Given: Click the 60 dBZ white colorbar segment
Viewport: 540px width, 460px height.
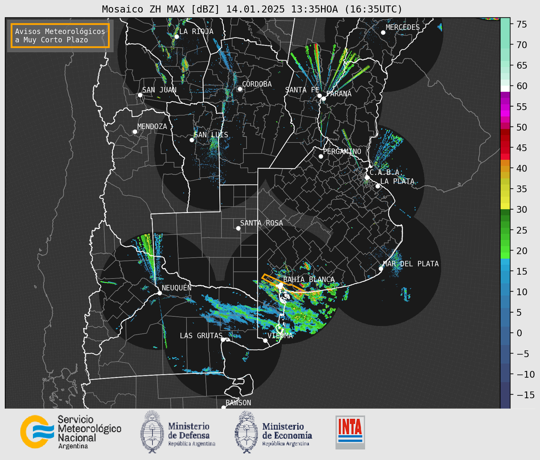Looking at the screenshot, I should [x=505, y=88].
